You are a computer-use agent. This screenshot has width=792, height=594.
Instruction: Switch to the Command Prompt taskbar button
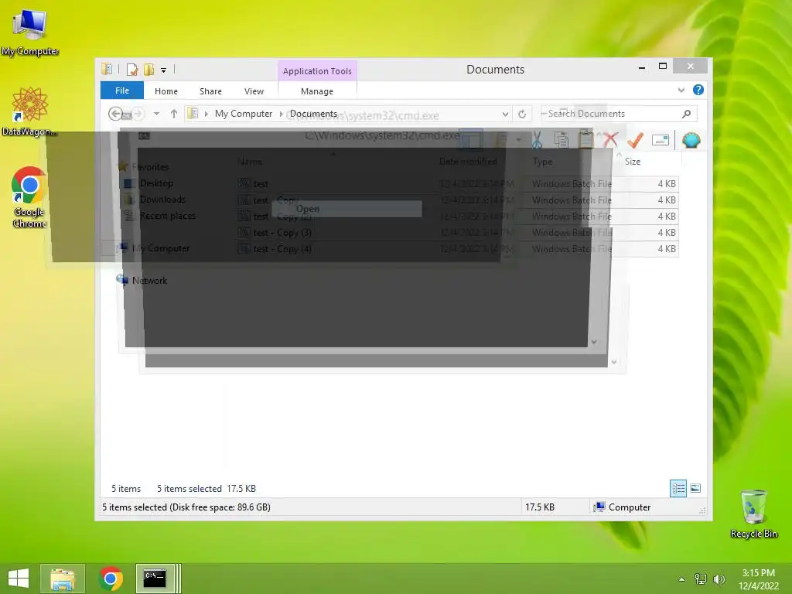coord(155,579)
